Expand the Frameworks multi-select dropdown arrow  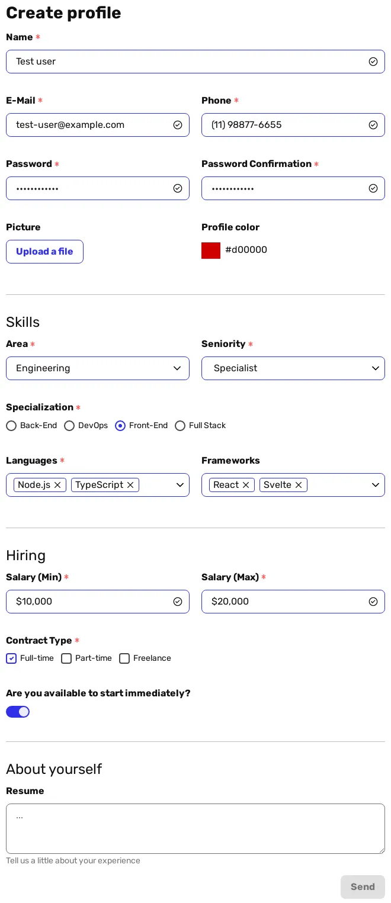pos(376,485)
